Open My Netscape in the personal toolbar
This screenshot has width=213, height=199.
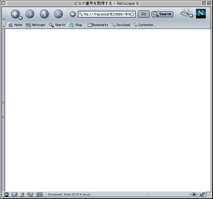coord(35,25)
